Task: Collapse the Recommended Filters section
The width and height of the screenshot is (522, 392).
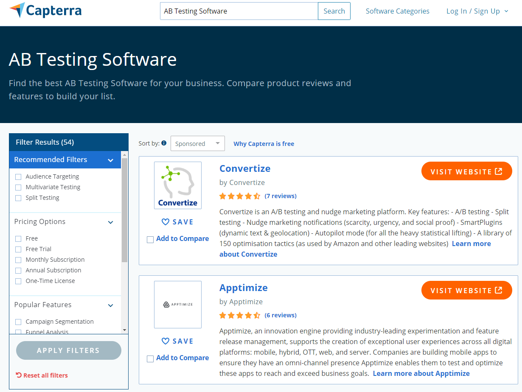Action: pos(110,160)
